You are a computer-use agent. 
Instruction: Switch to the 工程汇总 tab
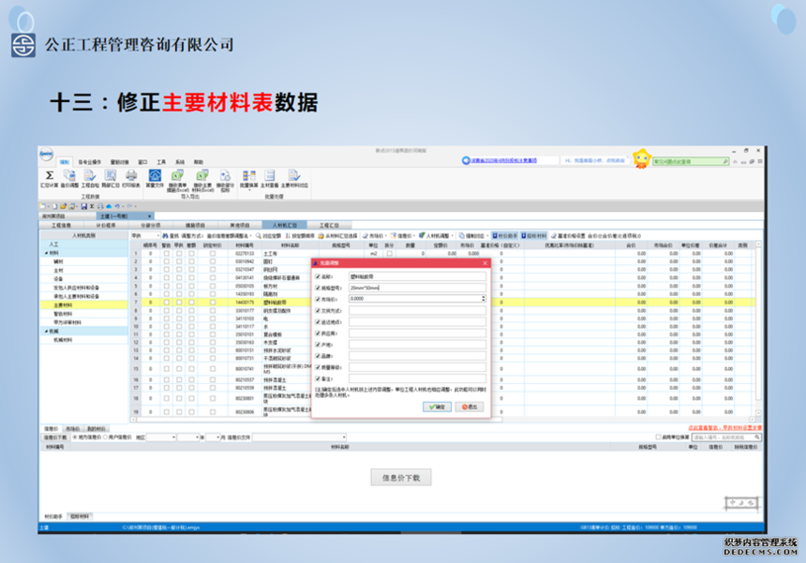(x=329, y=225)
